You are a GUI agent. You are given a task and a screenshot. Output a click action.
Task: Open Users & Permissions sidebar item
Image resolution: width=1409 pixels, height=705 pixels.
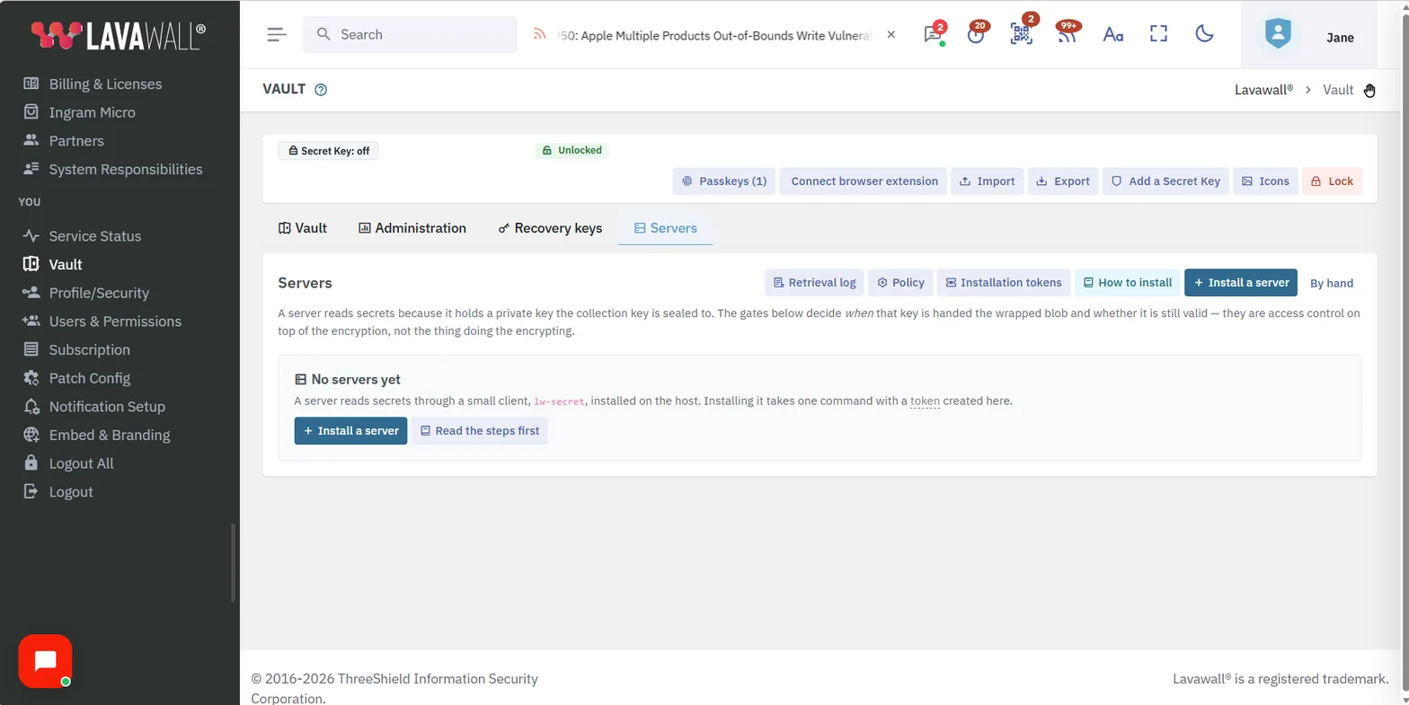(115, 322)
